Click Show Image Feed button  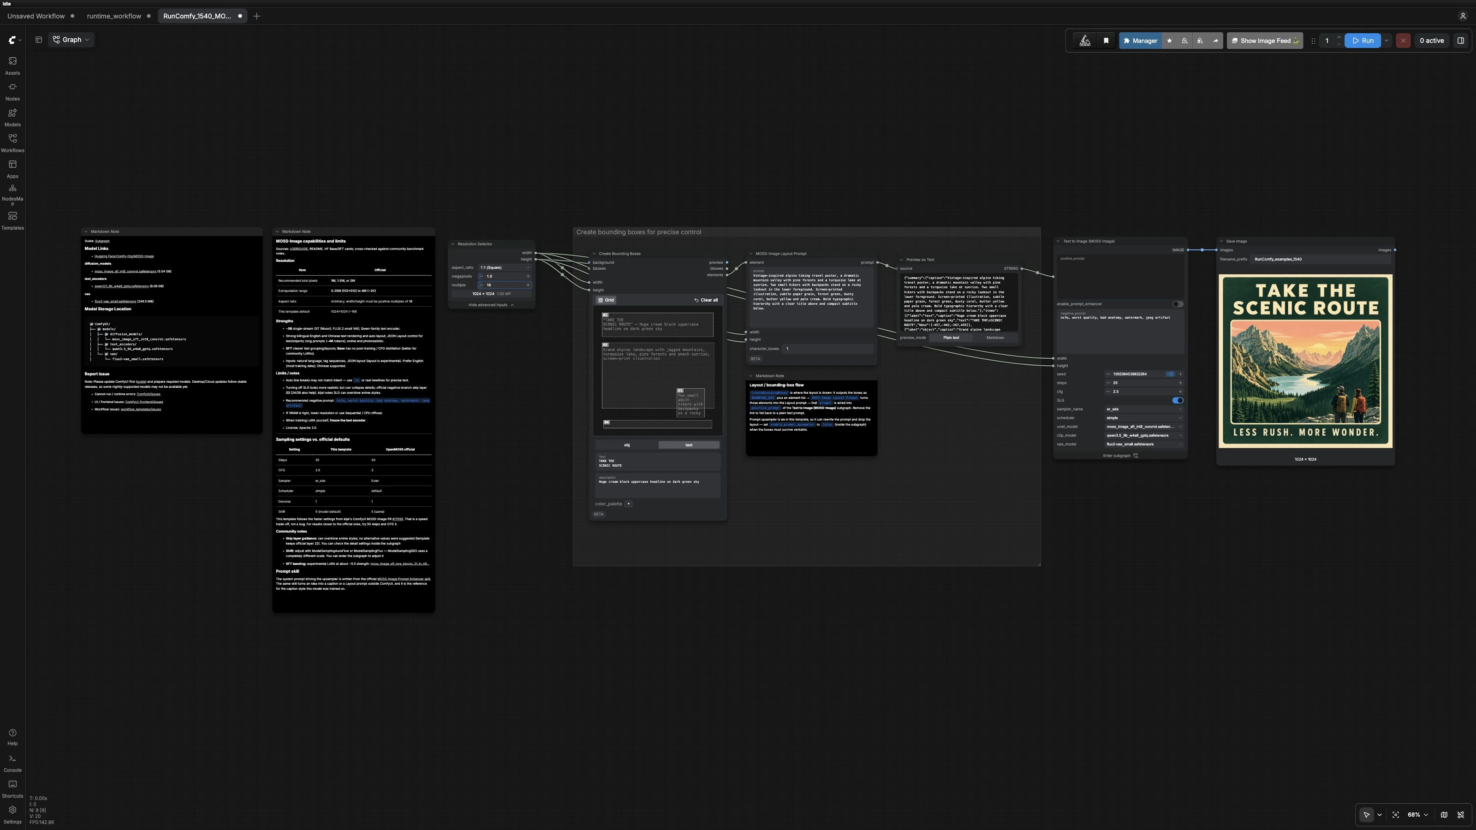1265,41
